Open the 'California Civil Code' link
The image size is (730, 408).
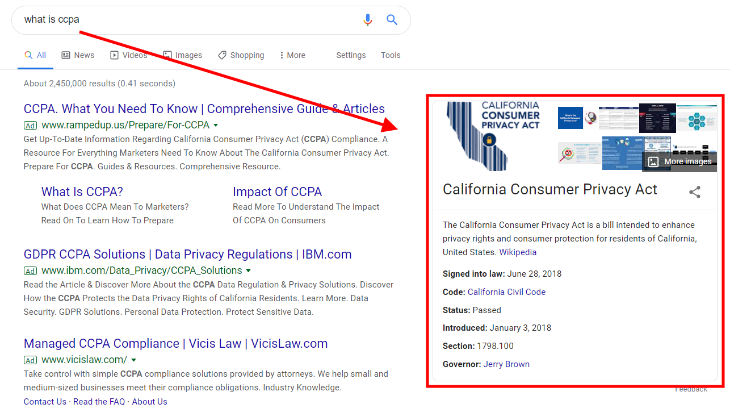point(506,292)
